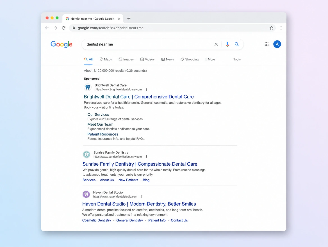Open the account avatar 'A'
328x247 pixels.
(277, 44)
